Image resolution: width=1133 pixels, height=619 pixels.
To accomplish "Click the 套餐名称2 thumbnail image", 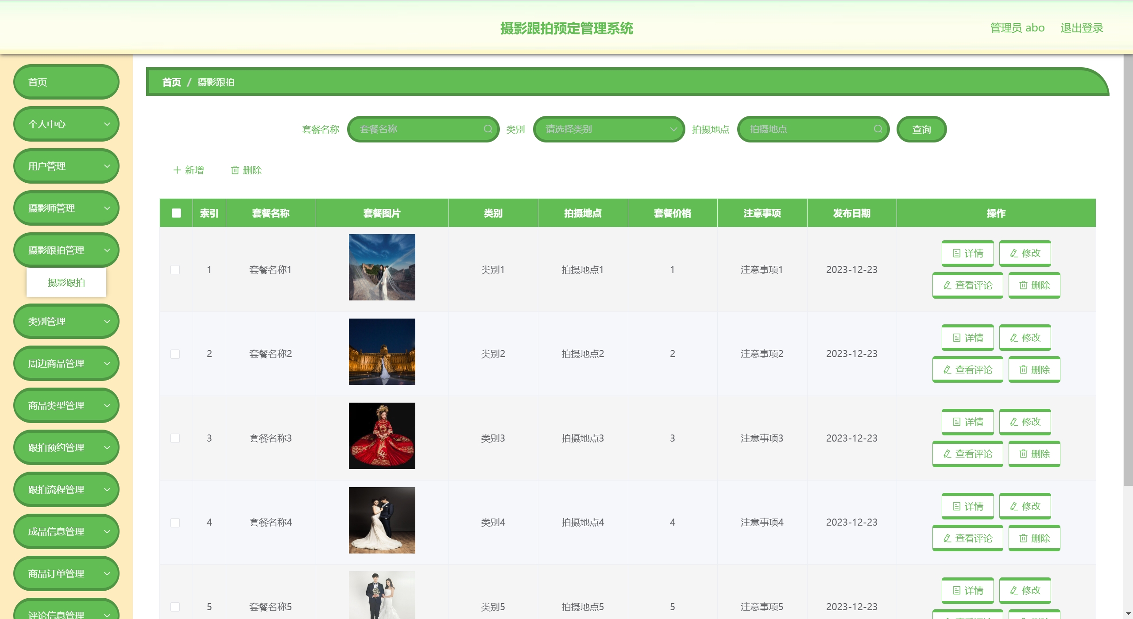I will [x=382, y=351].
